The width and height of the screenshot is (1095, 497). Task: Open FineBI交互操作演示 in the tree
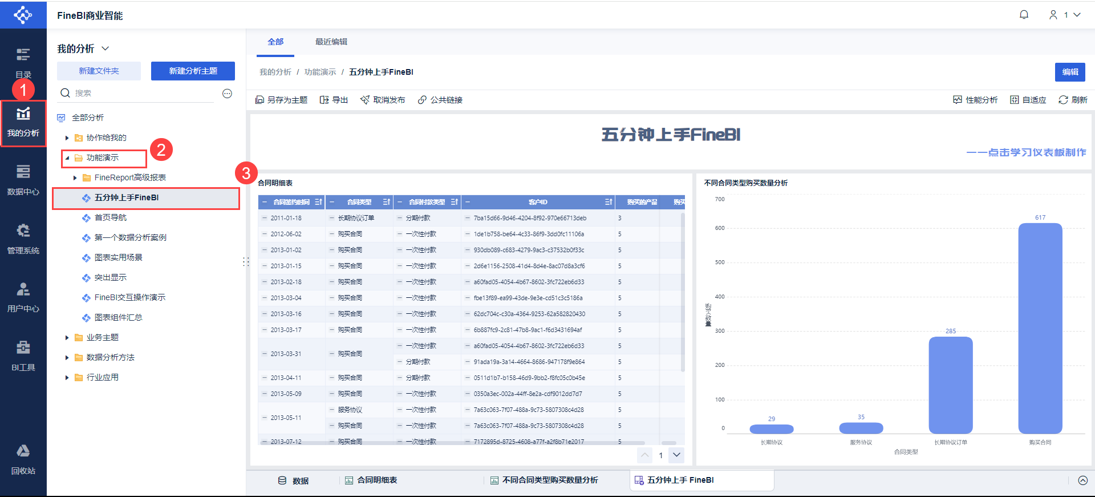pyautogui.click(x=129, y=297)
